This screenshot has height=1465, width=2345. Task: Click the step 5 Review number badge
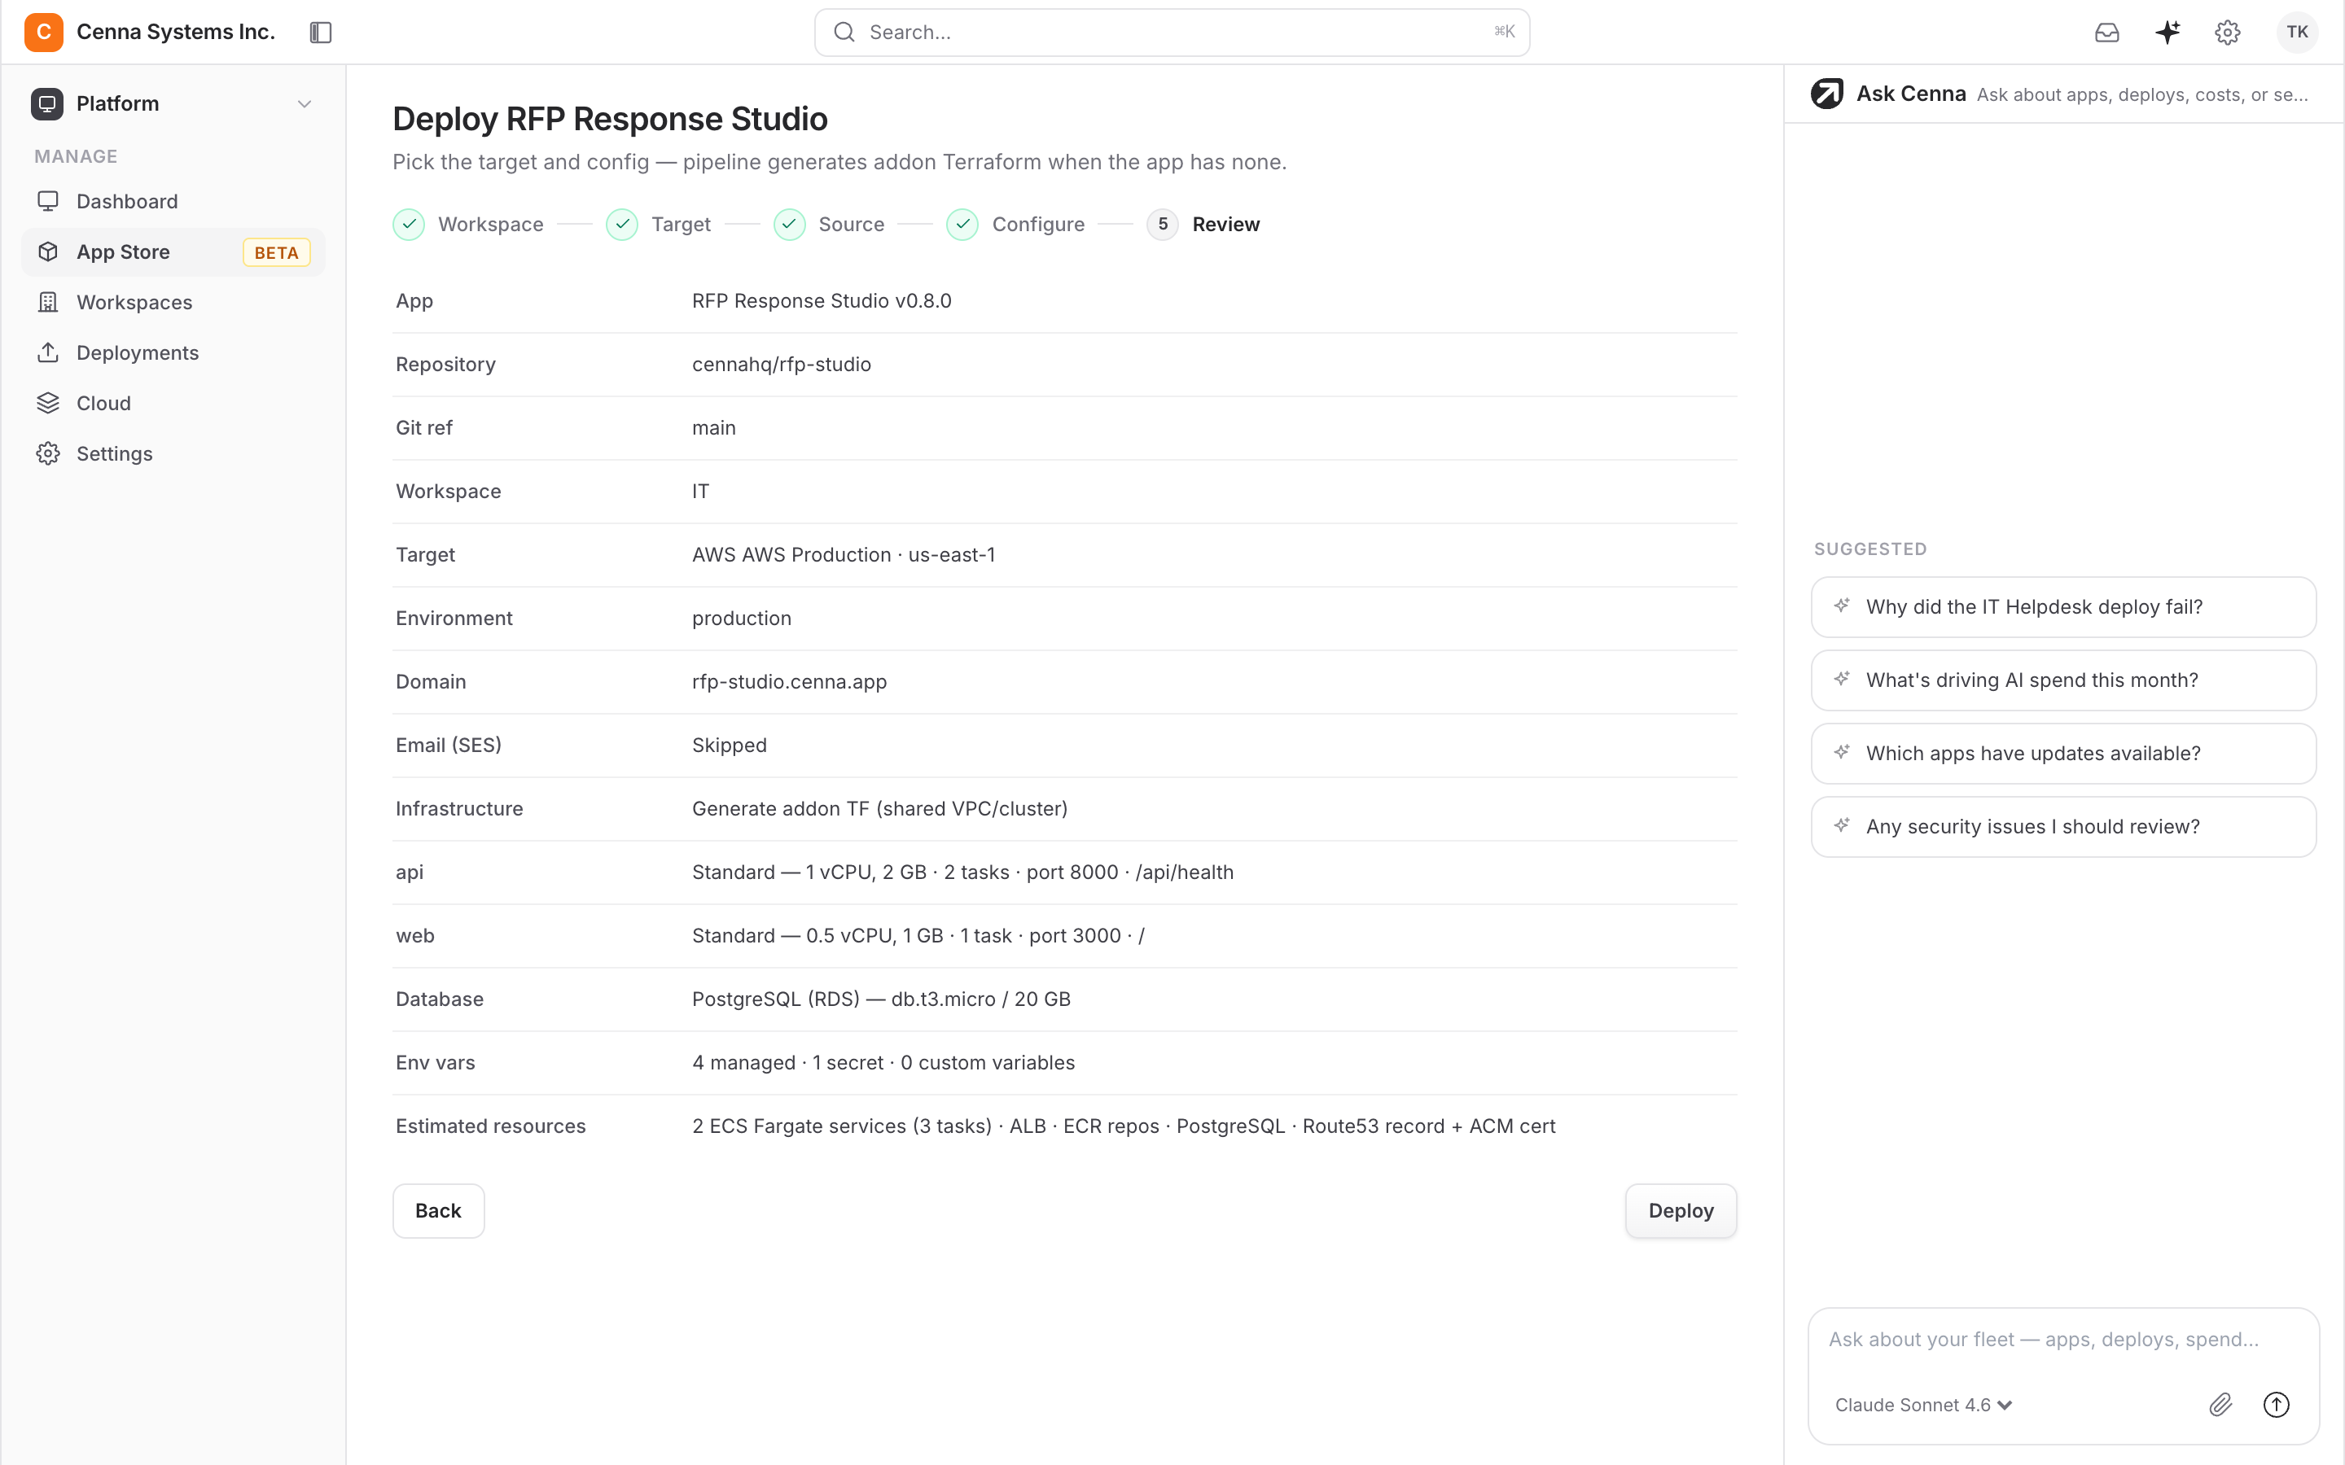pyautogui.click(x=1163, y=224)
